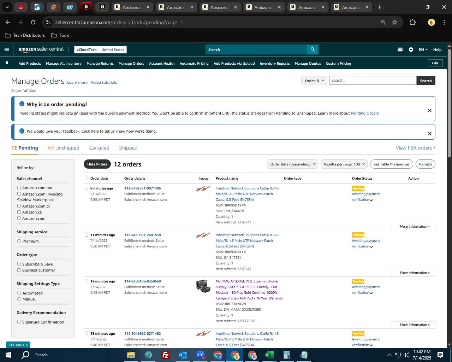Image resolution: width=452 pixels, height=362 pixels.
Task: Open the Order ID search type dropdown
Action: pyautogui.click(x=314, y=81)
